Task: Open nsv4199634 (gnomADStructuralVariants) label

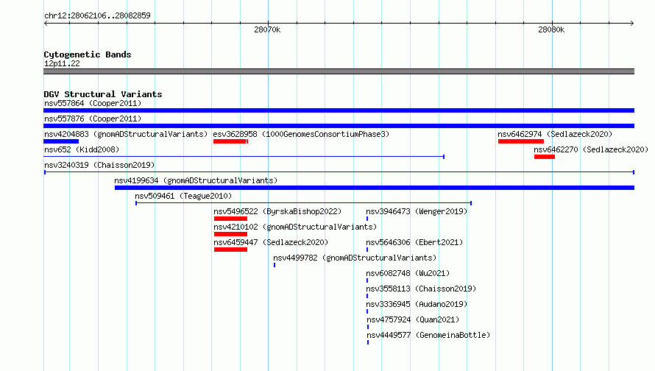Action: pos(196,180)
